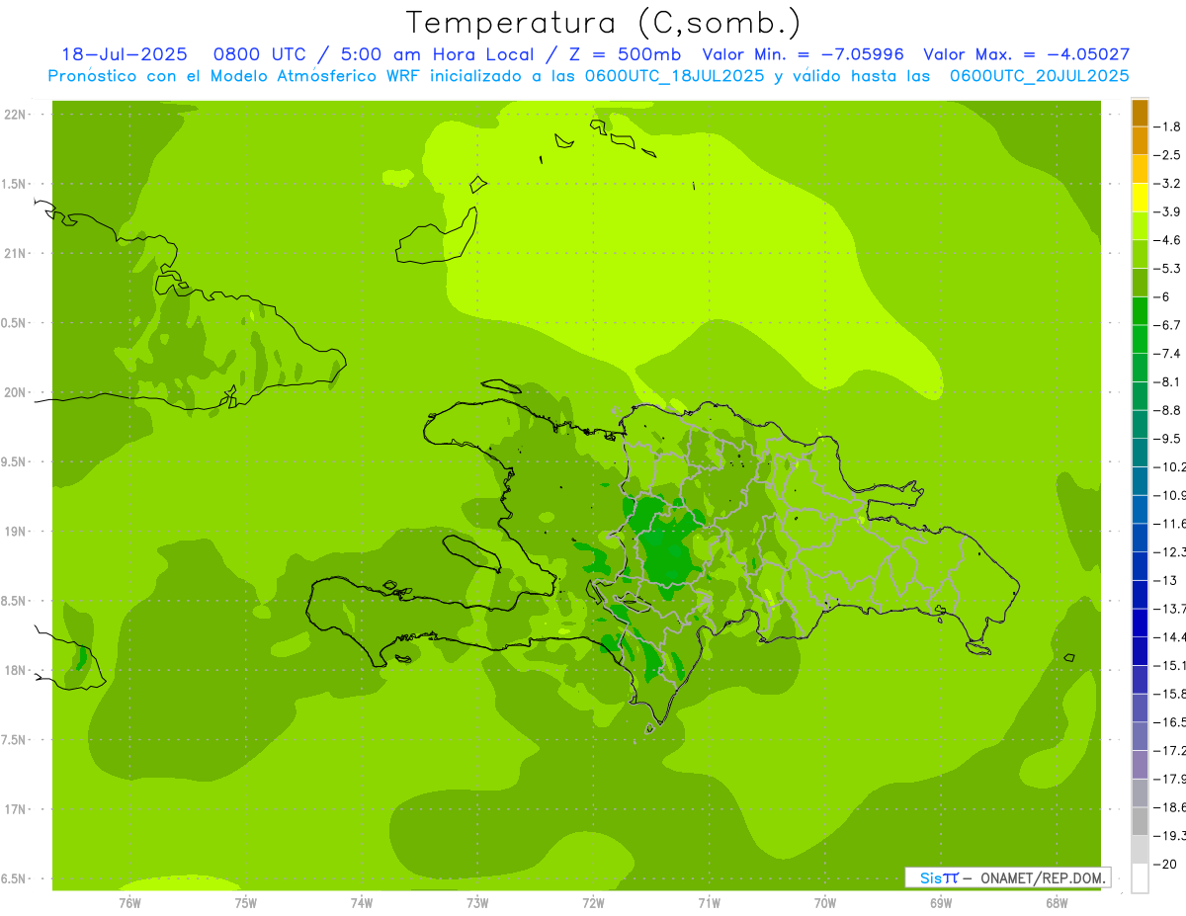
Task: Select the date text "18-Jul-2025"
Action: point(125,55)
